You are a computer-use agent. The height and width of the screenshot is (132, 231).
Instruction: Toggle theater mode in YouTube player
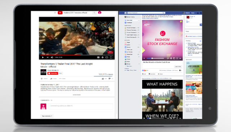tap(107, 57)
